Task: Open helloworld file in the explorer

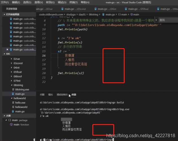Action: tap(21, 107)
